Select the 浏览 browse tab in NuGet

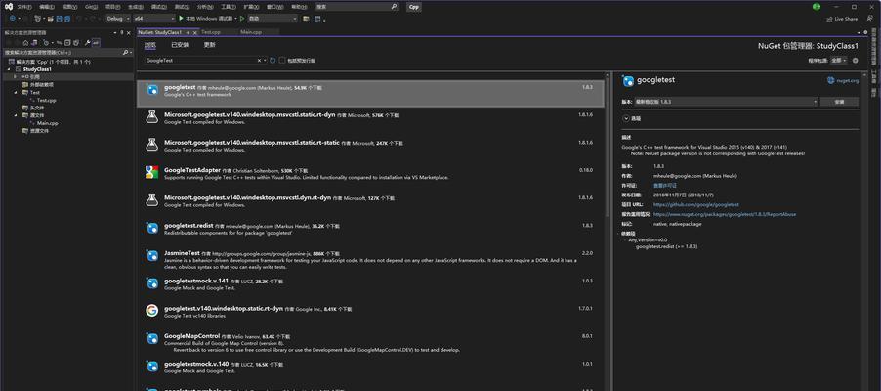pyautogui.click(x=150, y=45)
